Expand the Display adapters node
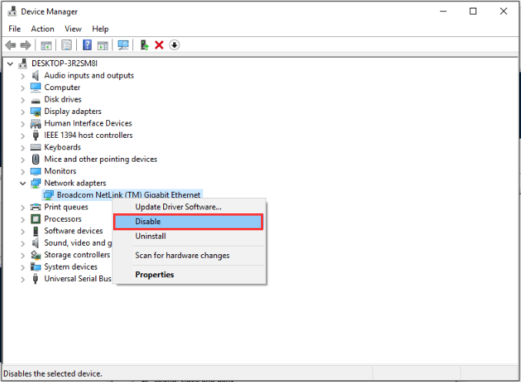521x382 pixels. coord(22,112)
